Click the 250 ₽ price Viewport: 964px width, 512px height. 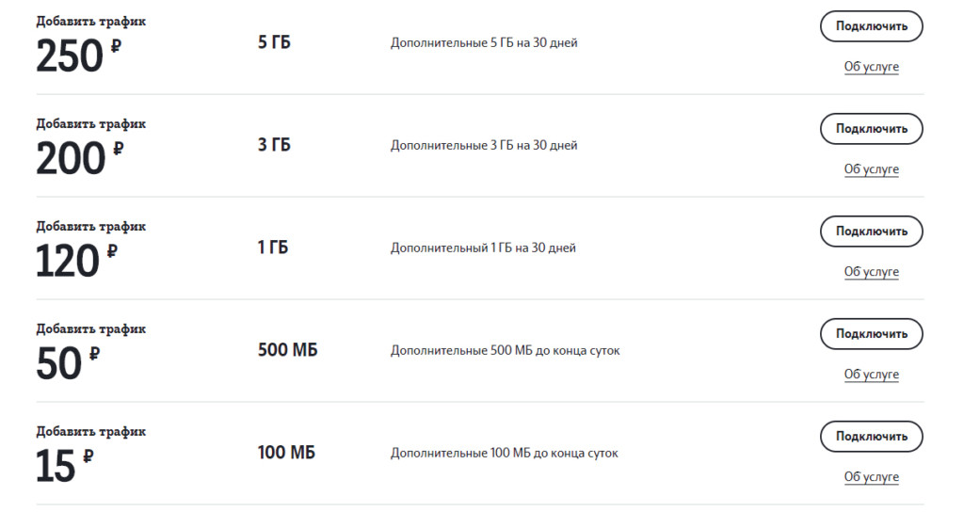[x=71, y=56]
